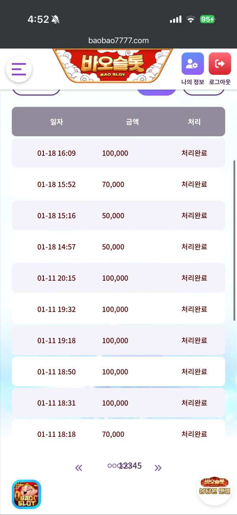Open 나의 정보 account settings
The height and width of the screenshot is (515, 237).
[x=192, y=64]
